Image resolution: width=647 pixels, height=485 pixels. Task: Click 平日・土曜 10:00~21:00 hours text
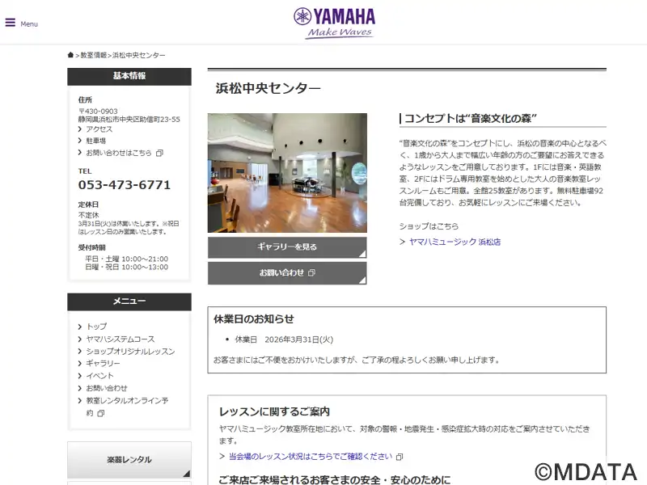127,259
